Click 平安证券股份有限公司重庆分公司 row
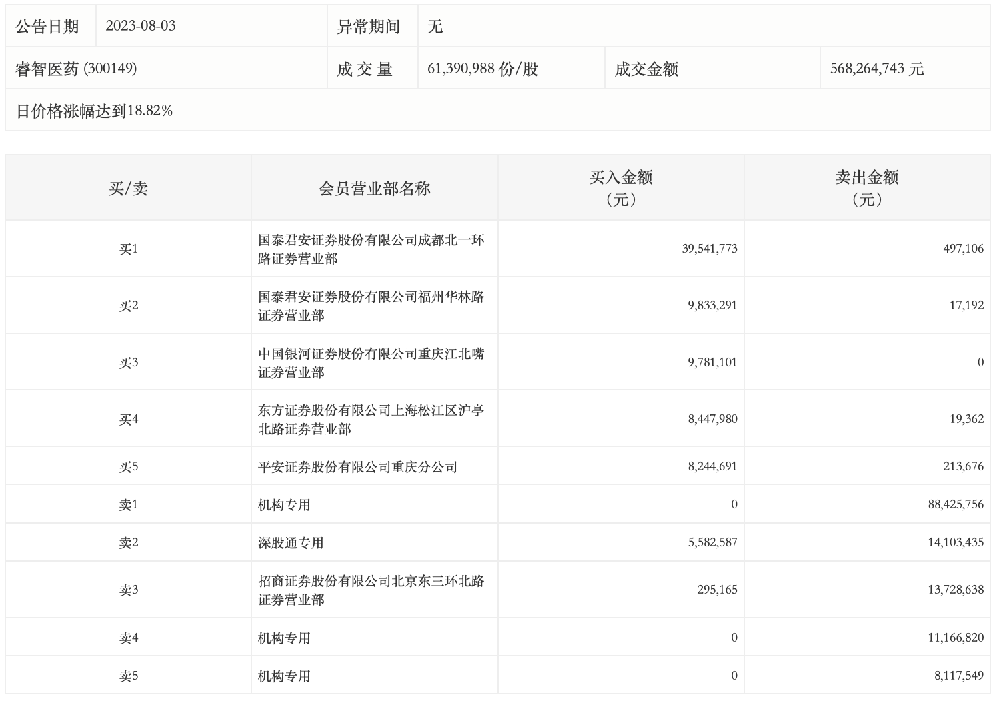Screen dimensions: 999x701 click(x=357, y=467)
